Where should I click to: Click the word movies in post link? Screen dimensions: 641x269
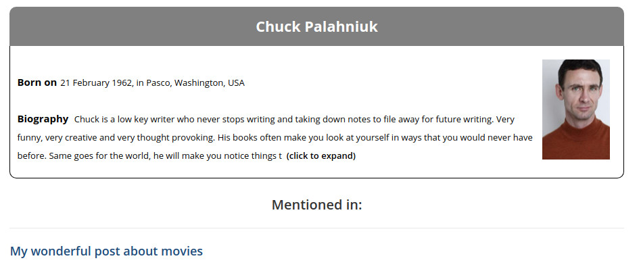(x=182, y=251)
